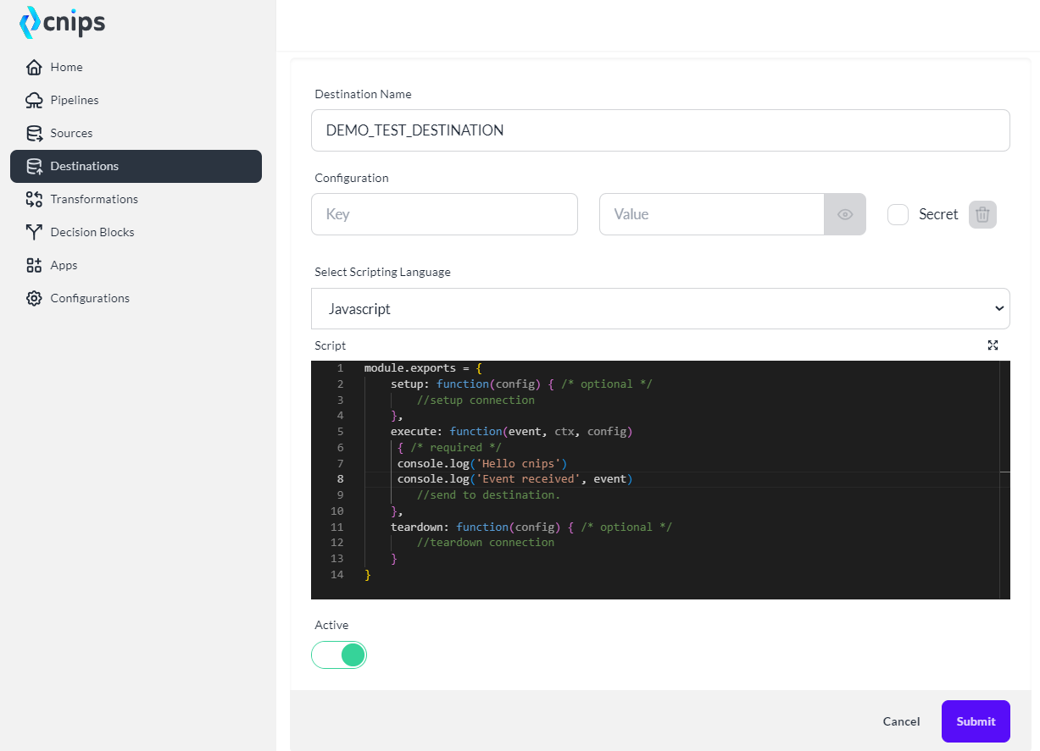
Task: Click the Apps grid icon
Action: point(34,265)
